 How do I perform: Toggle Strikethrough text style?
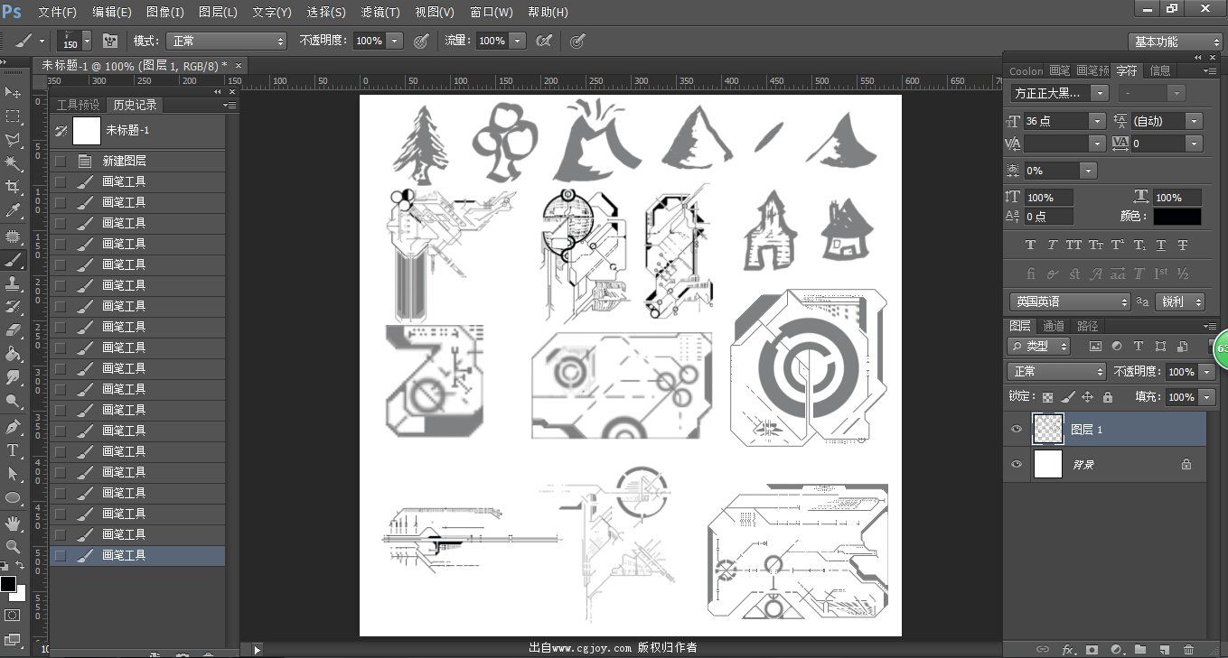[1183, 245]
